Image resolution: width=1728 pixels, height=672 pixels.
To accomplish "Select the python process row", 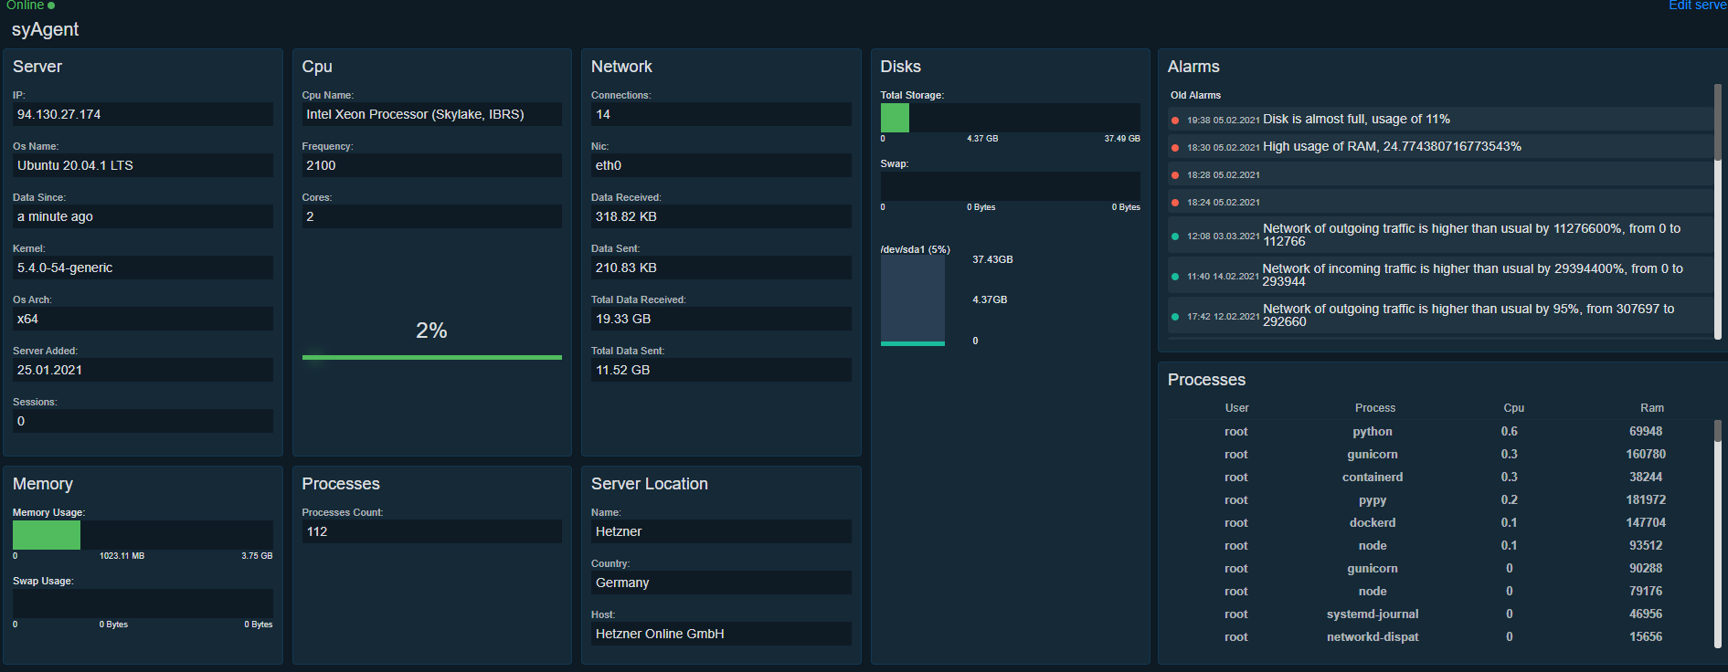I will click(x=1440, y=432).
